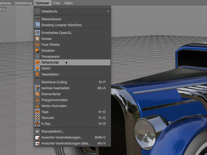Click the Ansichts-Voreinstellungen icon
The height and width of the screenshot is (155, 207).
point(37,137)
